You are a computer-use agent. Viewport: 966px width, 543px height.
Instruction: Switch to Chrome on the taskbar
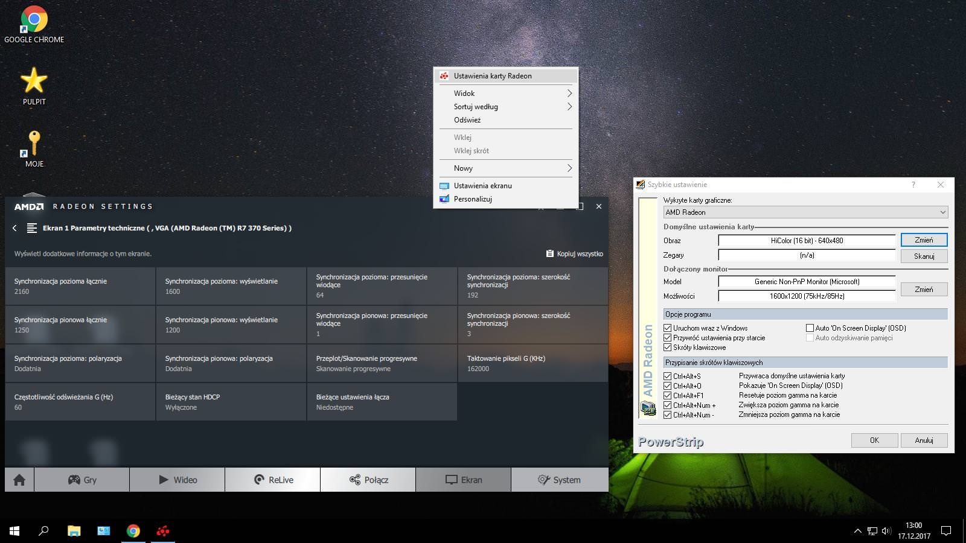[133, 531]
